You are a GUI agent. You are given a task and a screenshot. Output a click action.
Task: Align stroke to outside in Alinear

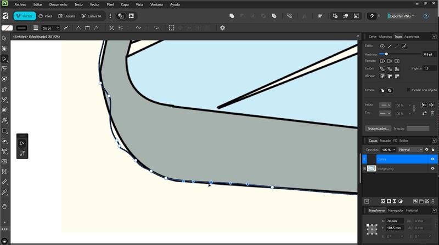(x=397, y=76)
